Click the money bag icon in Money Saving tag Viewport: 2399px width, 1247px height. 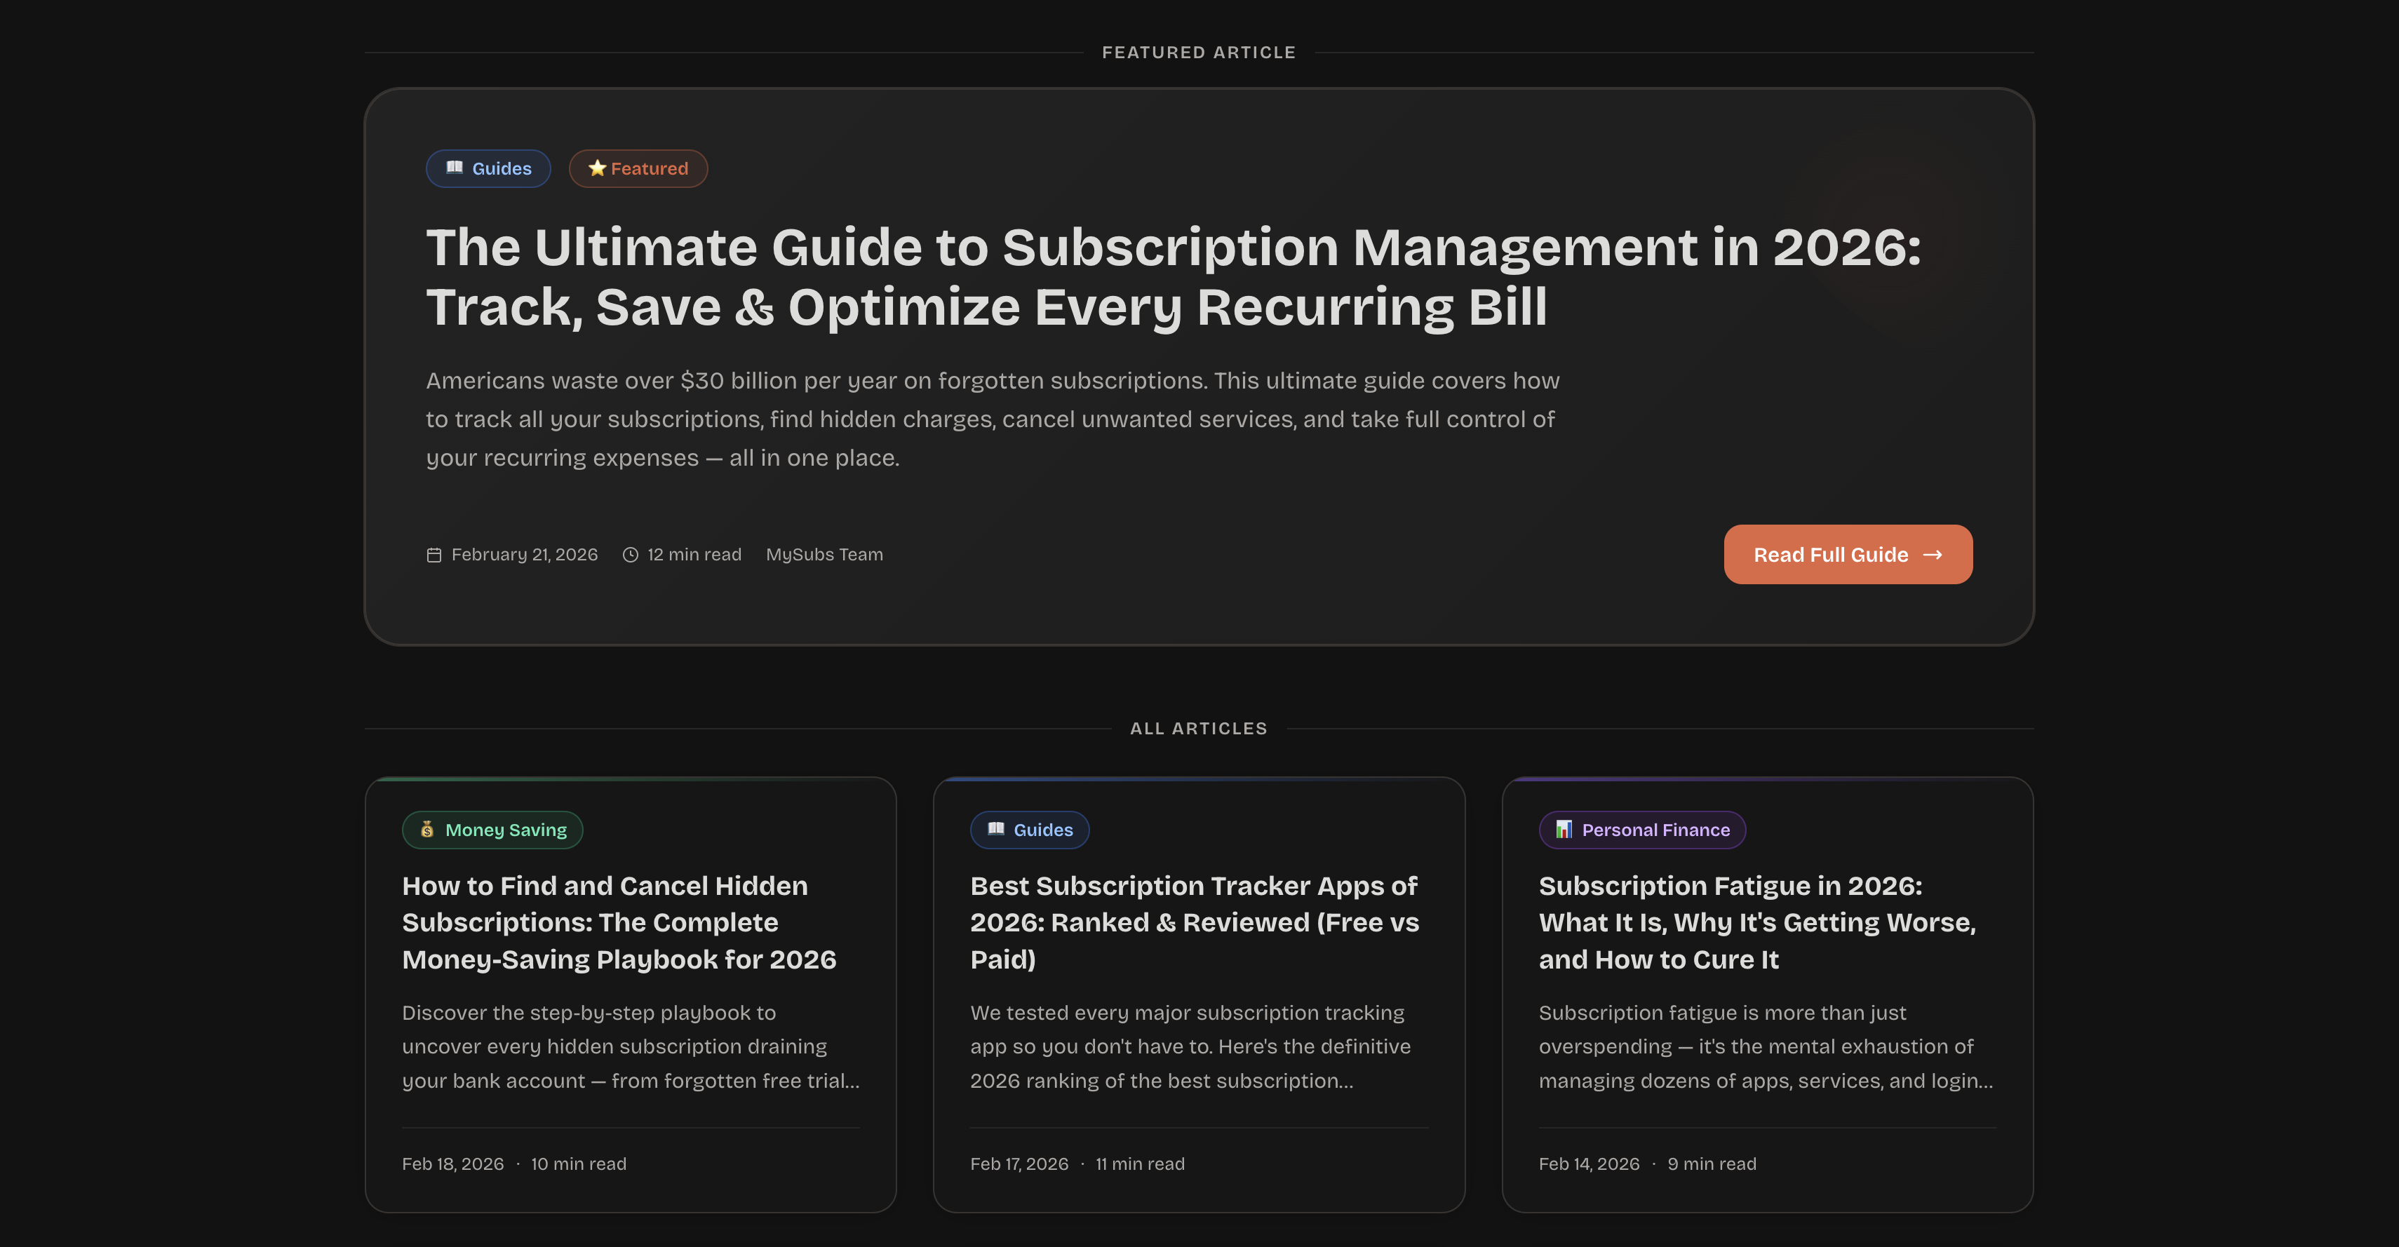click(427, 829)
